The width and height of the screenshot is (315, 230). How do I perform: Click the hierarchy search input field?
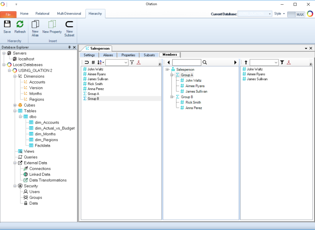186,62
